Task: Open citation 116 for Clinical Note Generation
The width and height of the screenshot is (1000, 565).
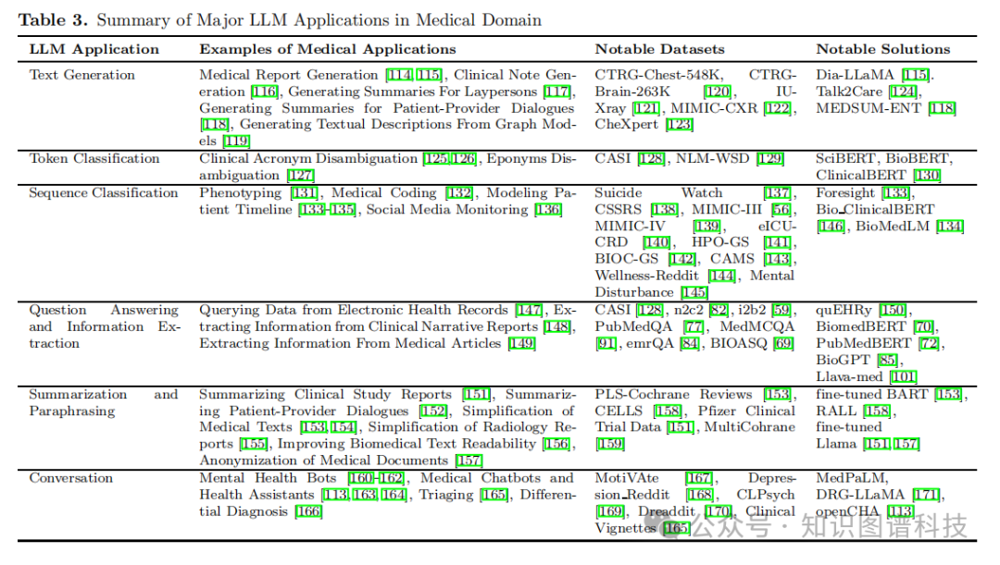Action: pos(265,92)
